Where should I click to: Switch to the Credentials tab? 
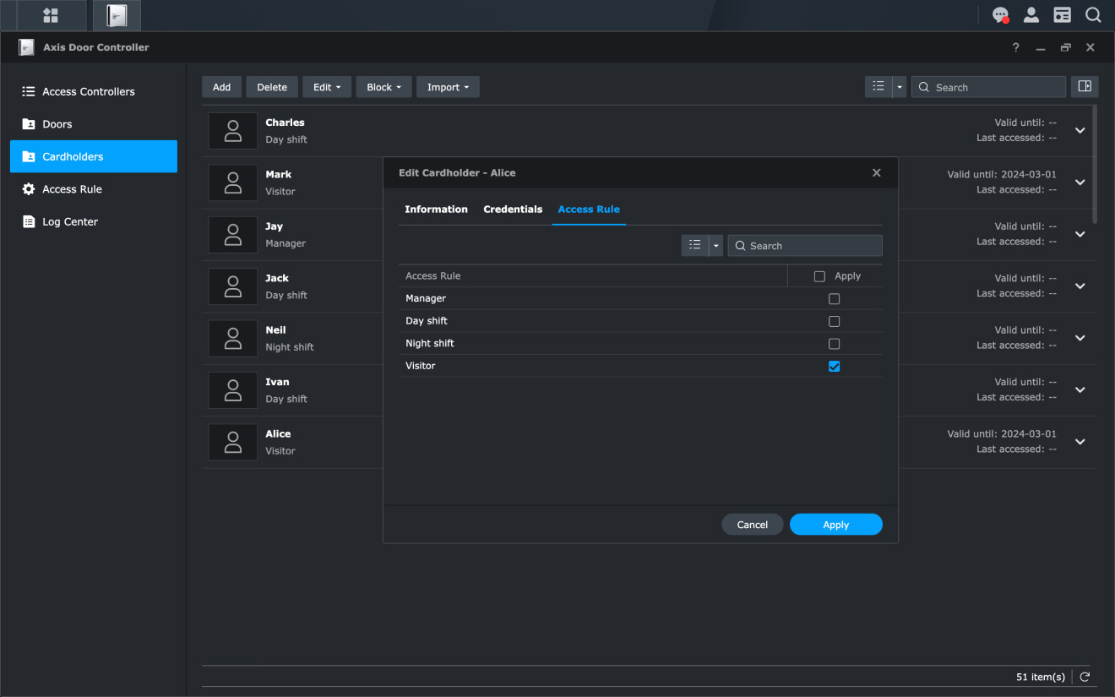tap(513, 210)
